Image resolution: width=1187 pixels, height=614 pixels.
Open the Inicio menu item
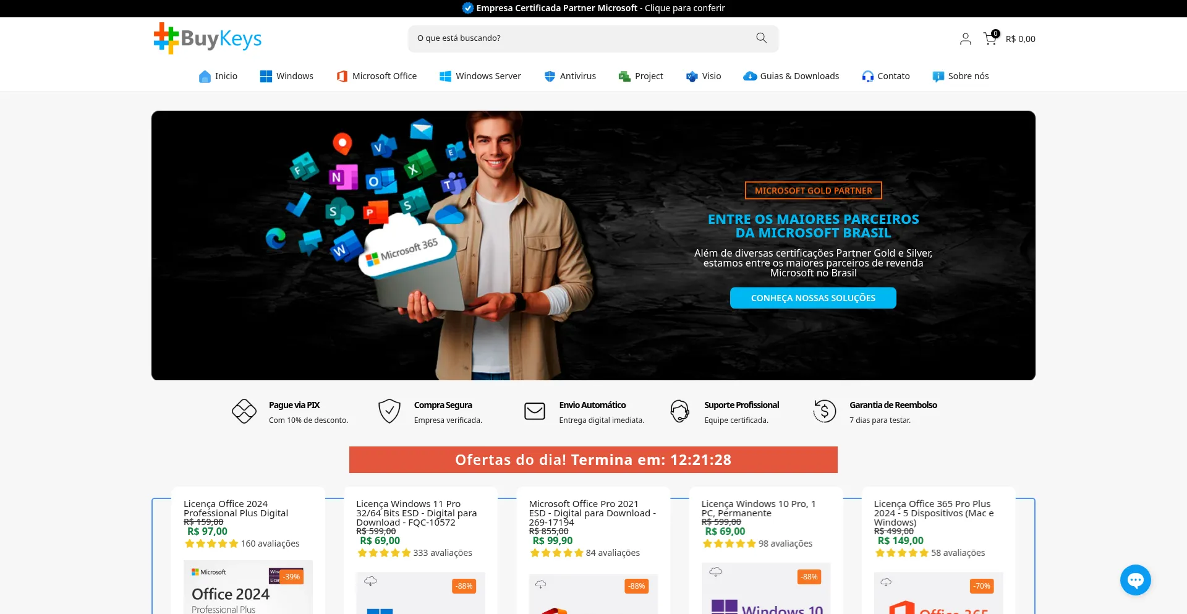click(x=218, y=76)
